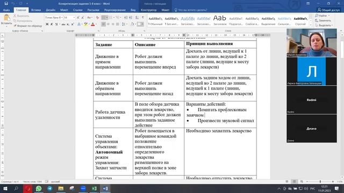
Task: Open the Paragraph (Абзац) dialog launcher
Action: click(145, 31)
